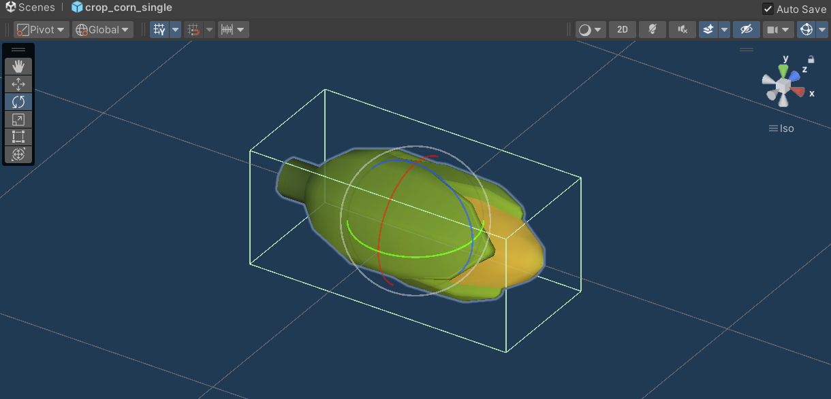
Task: Toggle scene audio mute button
Action: [682, 30]
